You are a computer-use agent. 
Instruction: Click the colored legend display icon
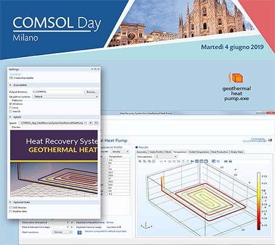[206, 161]
